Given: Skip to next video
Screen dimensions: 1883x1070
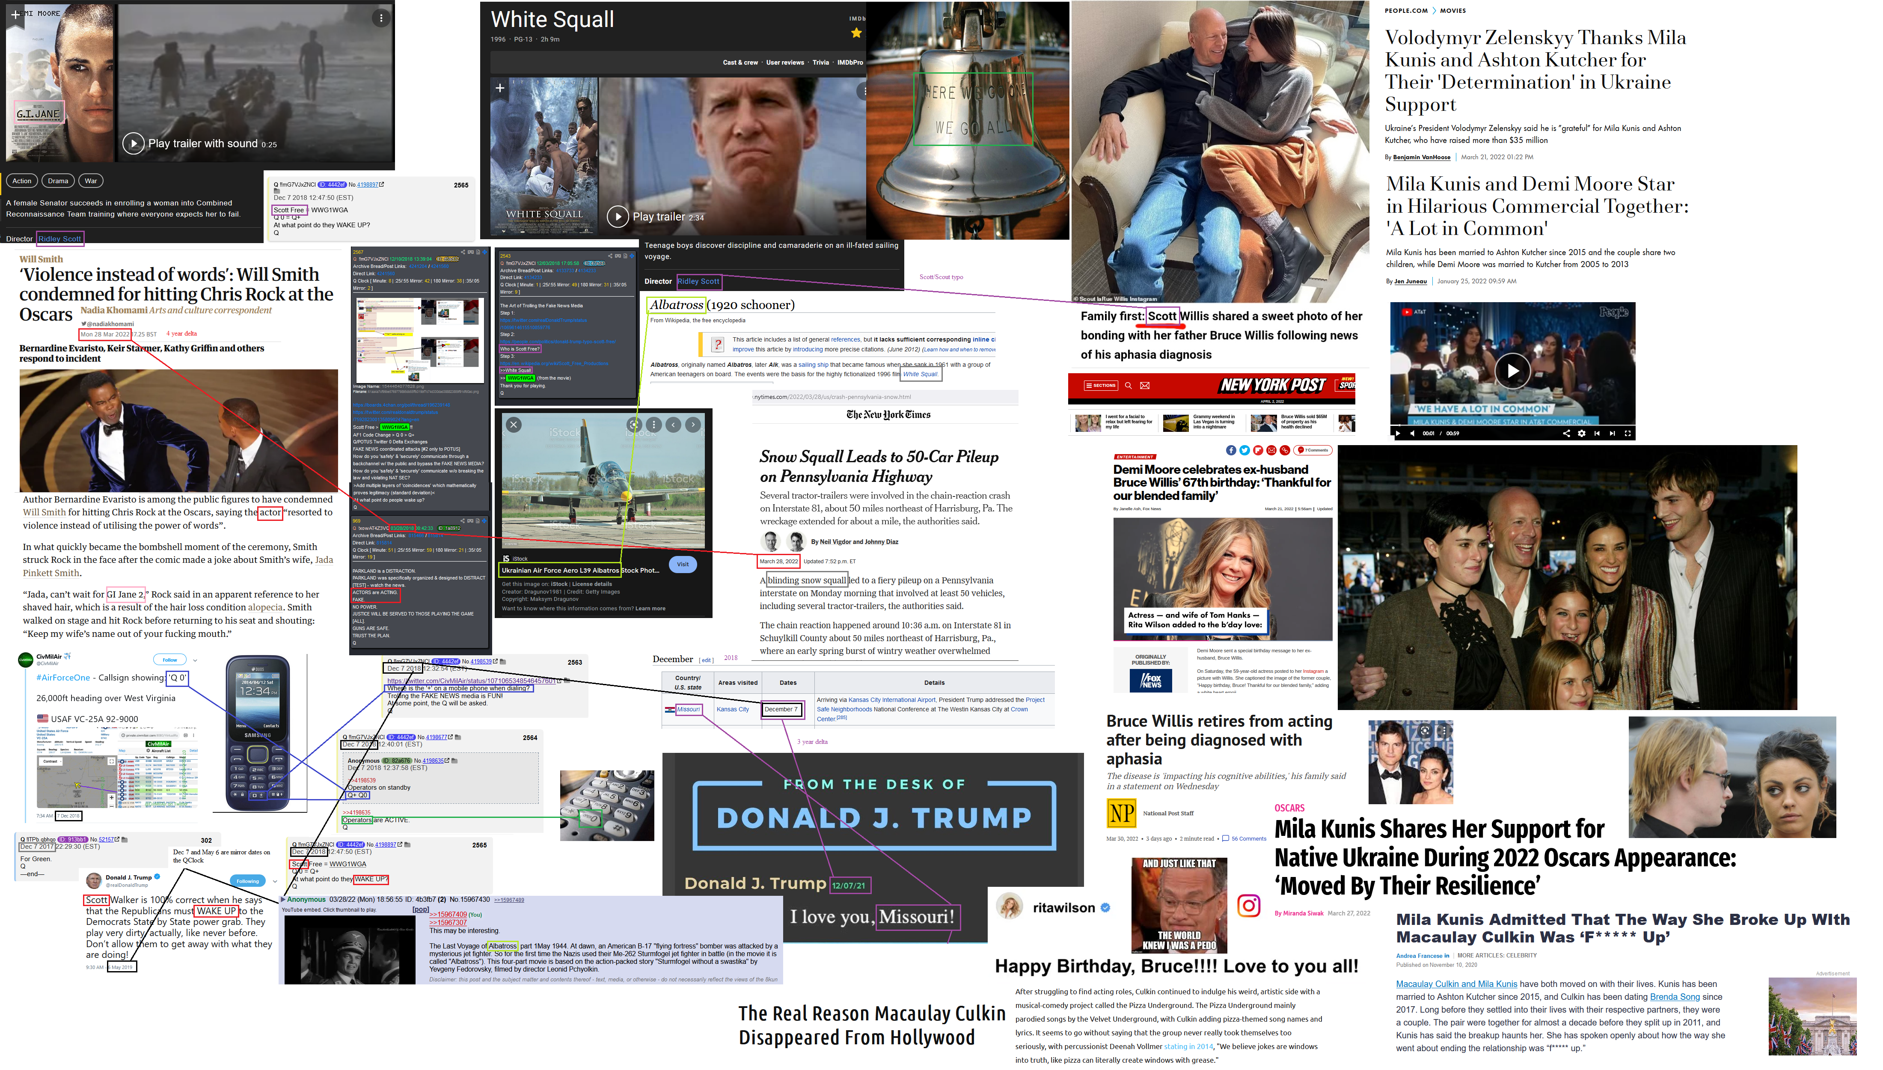Looking at the screenshot, I should 1613,434.
